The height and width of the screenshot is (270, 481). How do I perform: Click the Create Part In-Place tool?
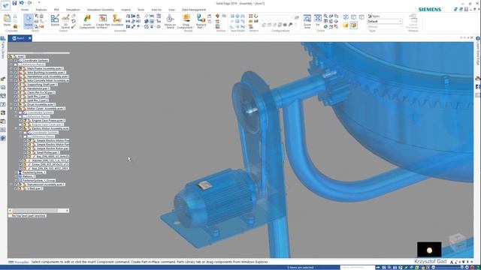102,22
